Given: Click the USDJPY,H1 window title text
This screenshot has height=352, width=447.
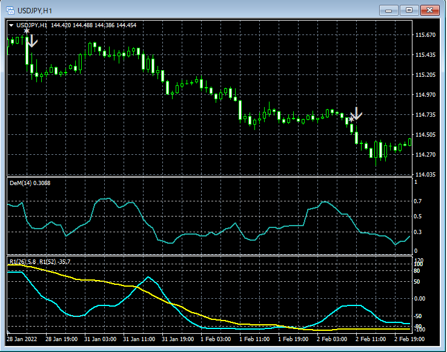Looking at the screenshot, I should point(34,10).
